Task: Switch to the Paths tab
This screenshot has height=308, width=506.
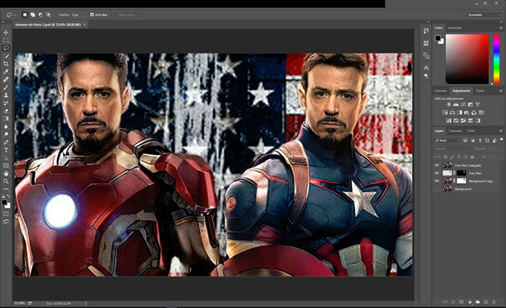Action: (471, 131)
